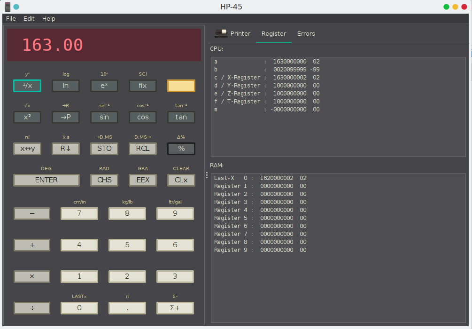Click the % percent key
Viewport: 472px width, 329px height.
click(181, 149)
